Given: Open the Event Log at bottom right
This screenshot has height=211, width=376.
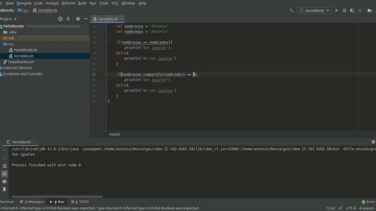Looking at the screenshot, I should click(368, 202).
